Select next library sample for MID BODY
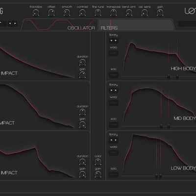Image resolution: width=196 pixels, height=196 pixels. coord(116,90)
